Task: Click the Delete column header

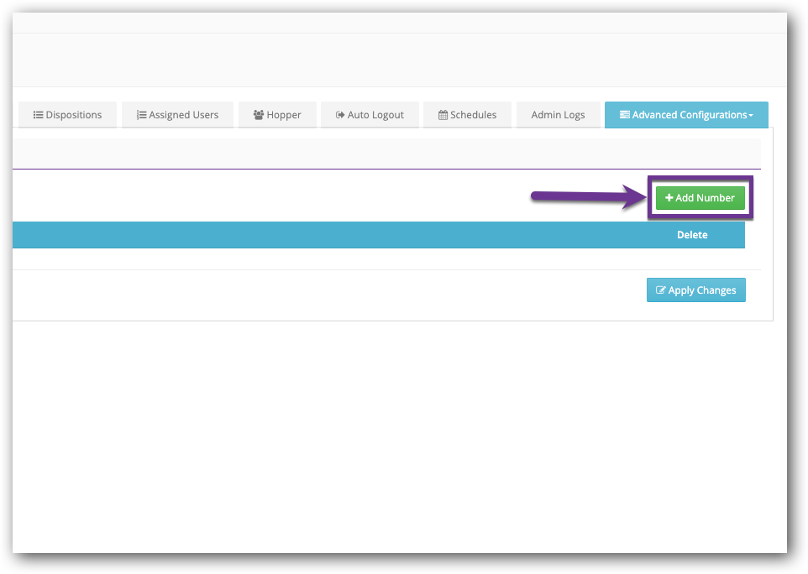Action: click(692, 235)
